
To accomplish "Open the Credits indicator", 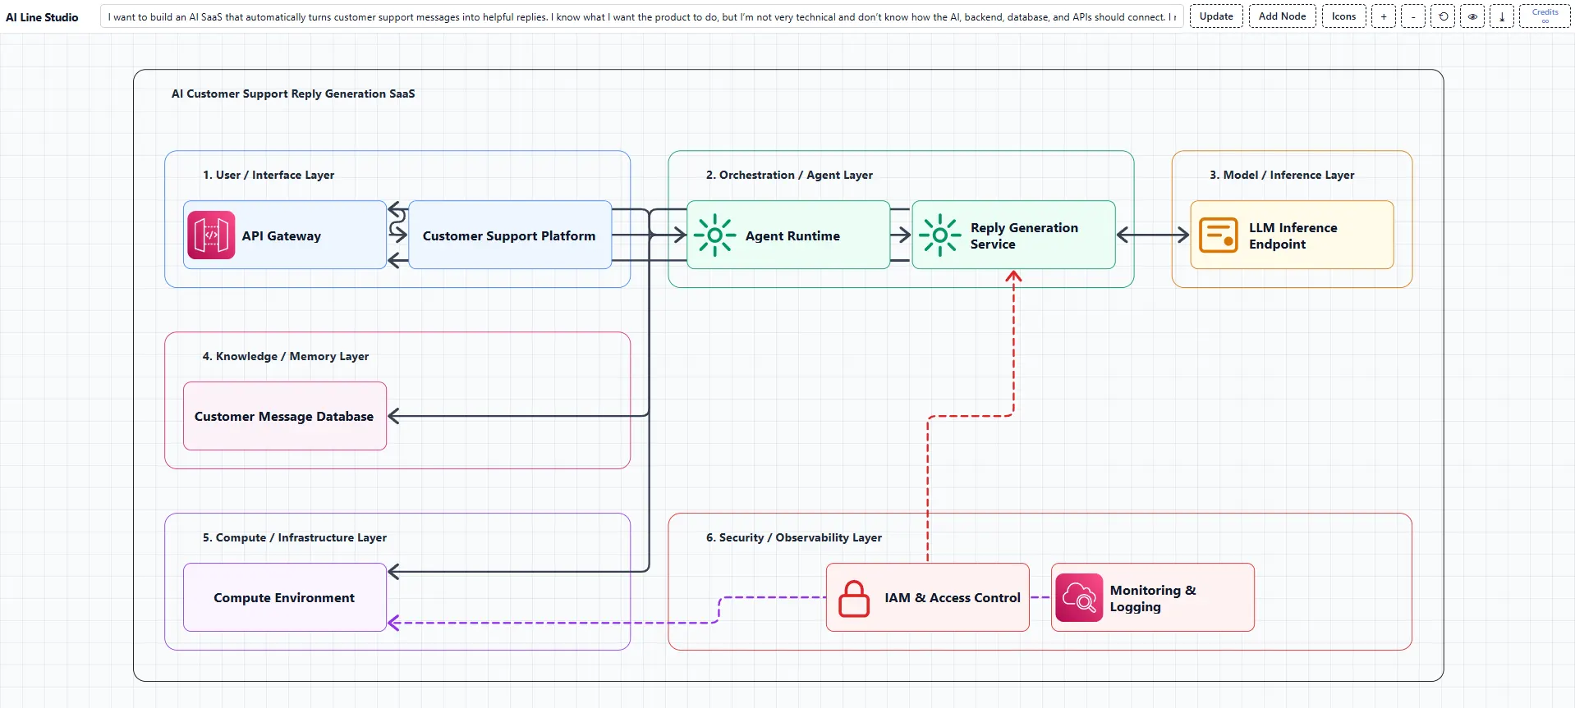I will point(1545,16).
